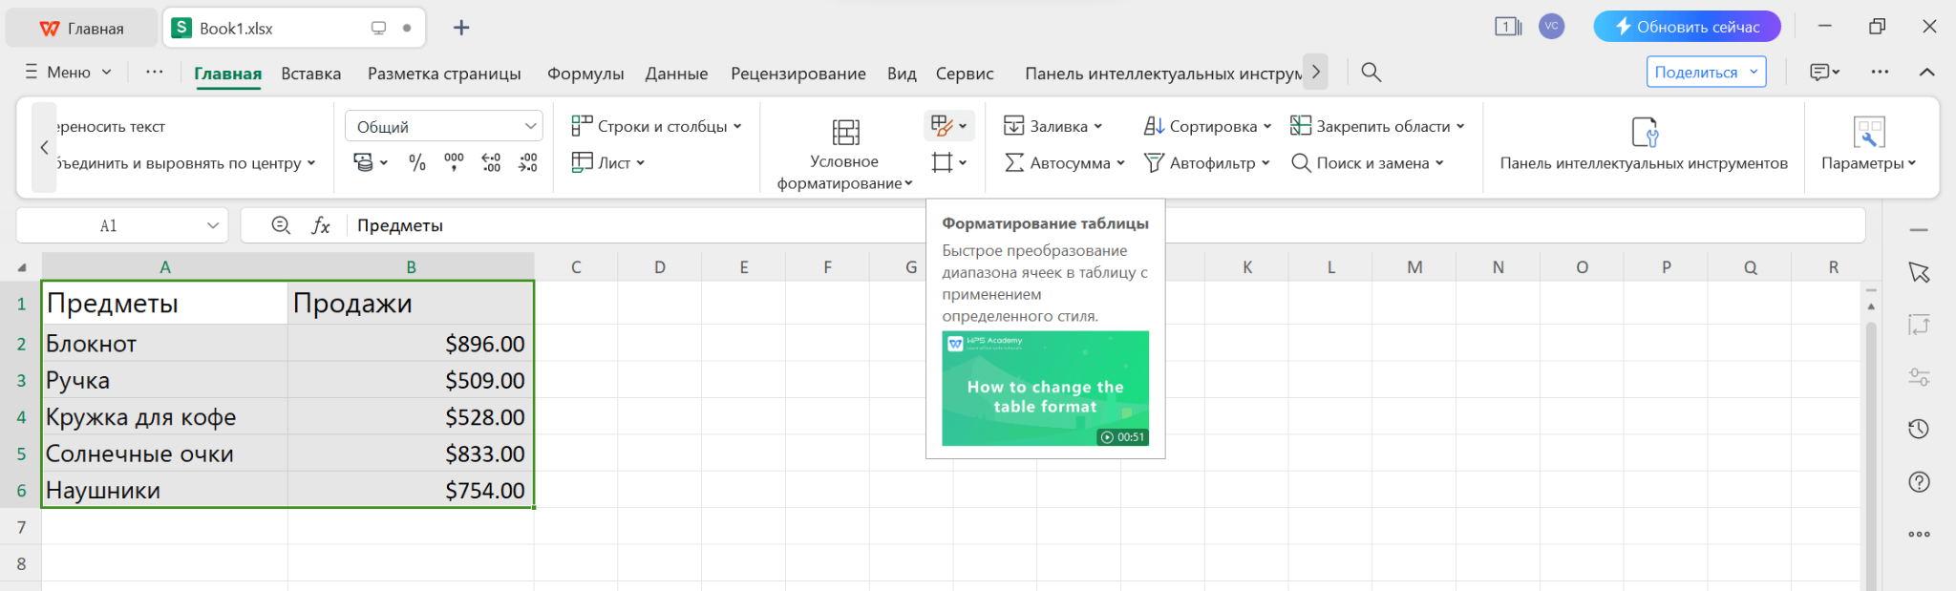Click the Обновить сейчас upgrade button

[1687, 27]
